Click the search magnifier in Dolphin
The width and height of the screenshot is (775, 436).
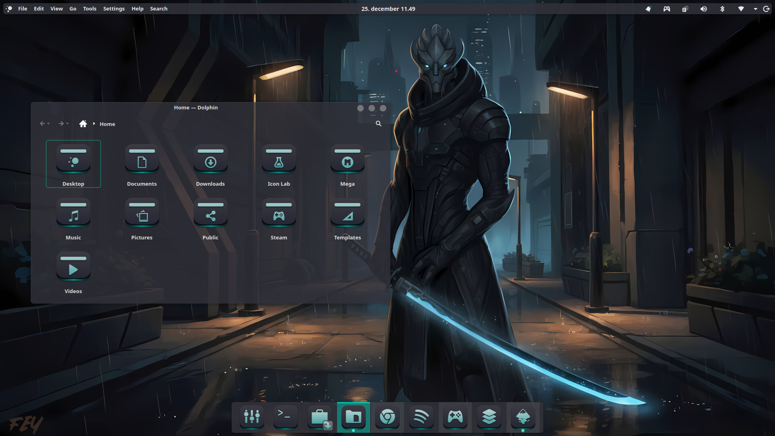[378, 124]
